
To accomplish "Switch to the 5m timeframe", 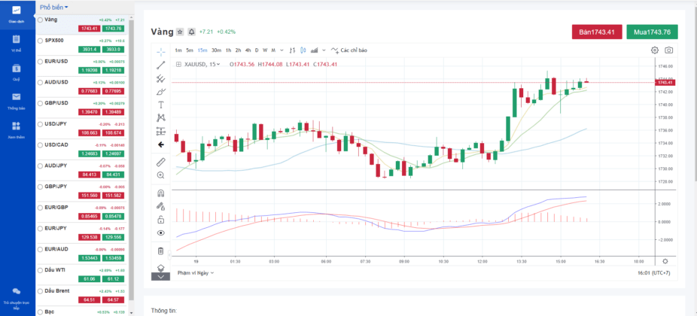I will (190, 50).
